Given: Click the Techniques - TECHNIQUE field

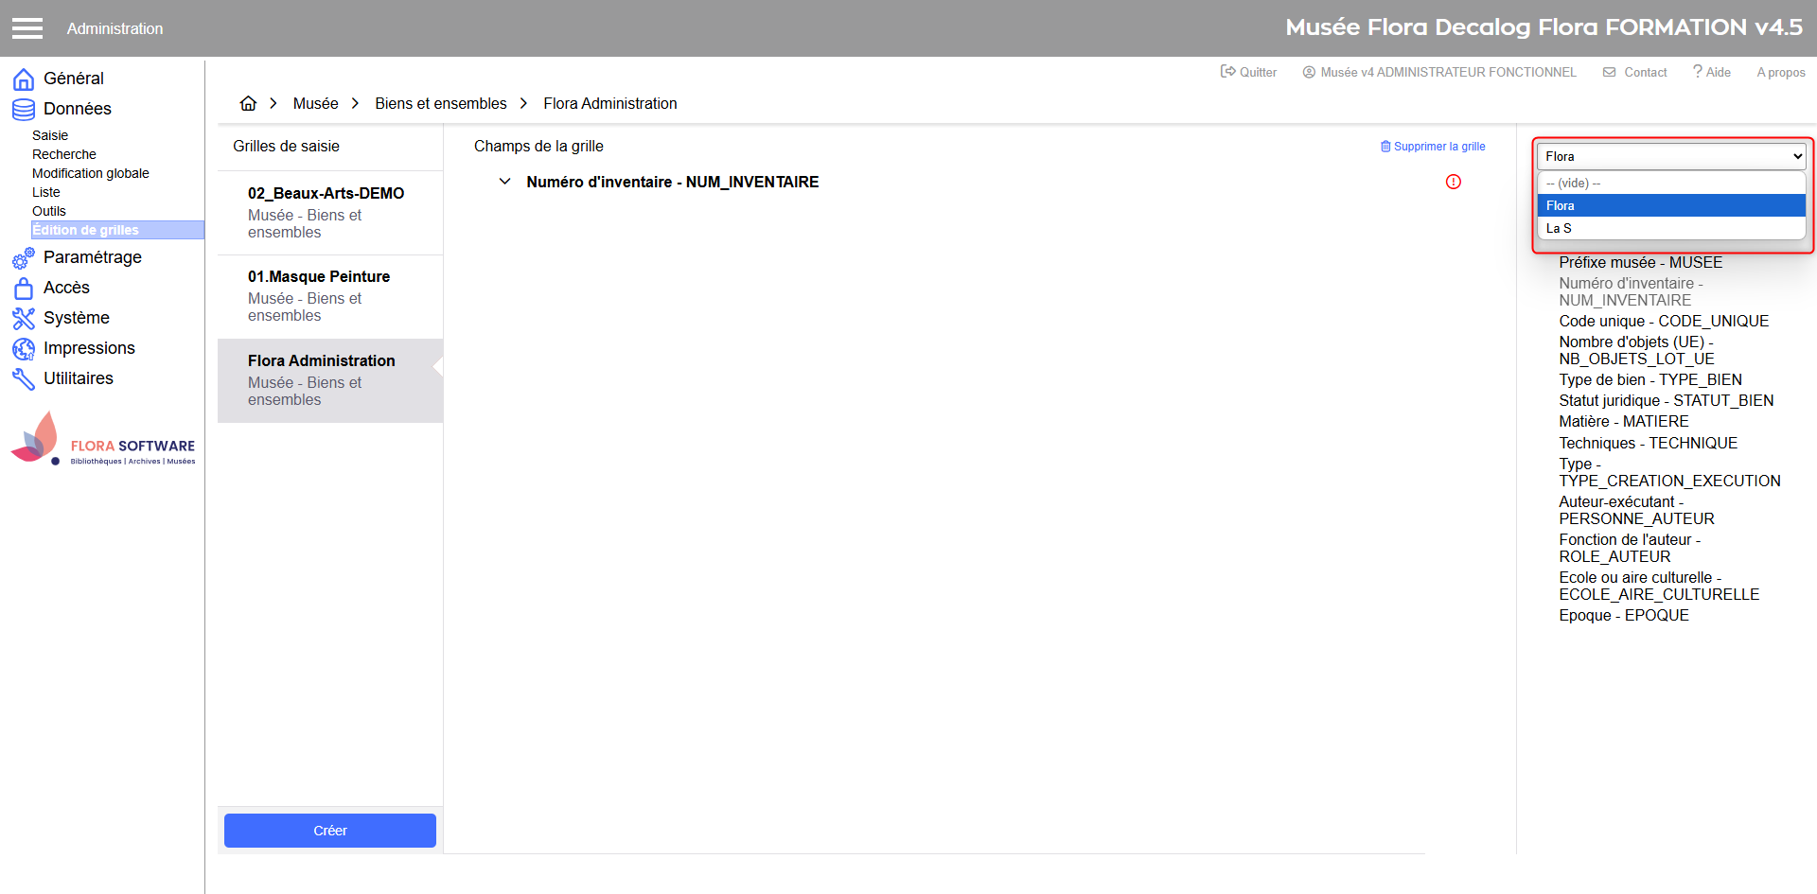Looking at the screenshot, I should point(1649,444).
